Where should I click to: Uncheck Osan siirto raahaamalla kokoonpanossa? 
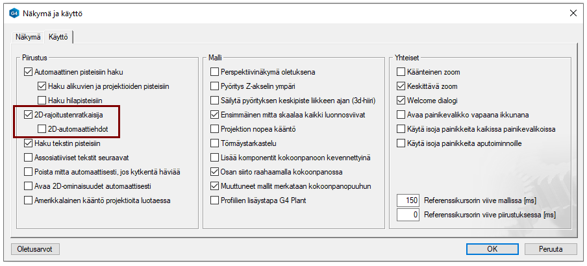215,172
